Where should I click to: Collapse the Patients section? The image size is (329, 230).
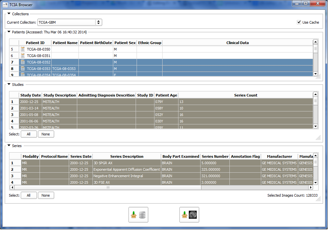tap(9, 32)
